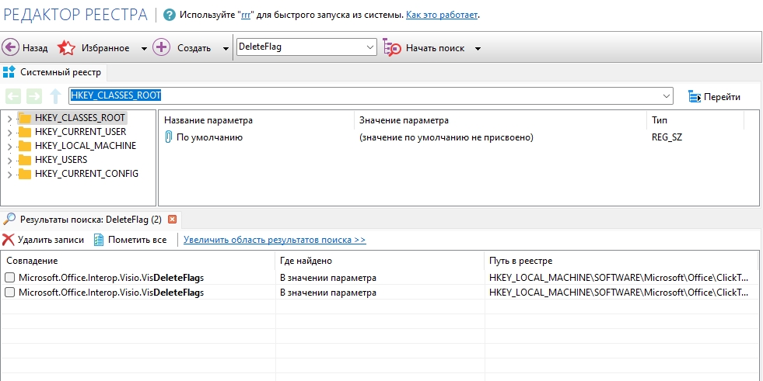The height and width of the screenshot is (381, 763).
Task: Open the registry path address dropdown
Action: coord(667,96)
